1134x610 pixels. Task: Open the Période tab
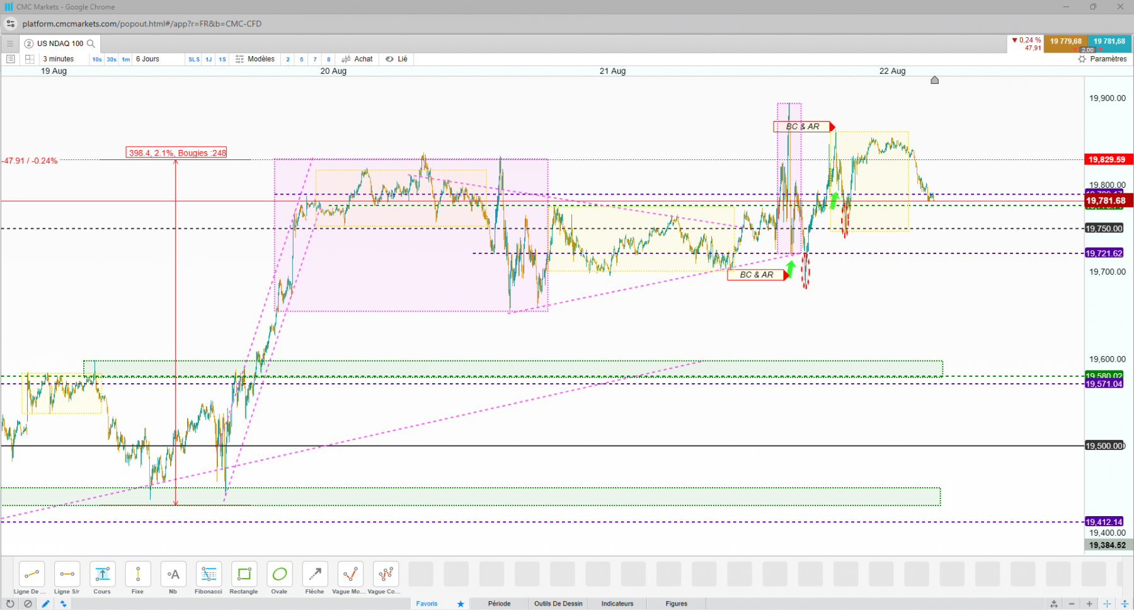[x=499, y=604]
